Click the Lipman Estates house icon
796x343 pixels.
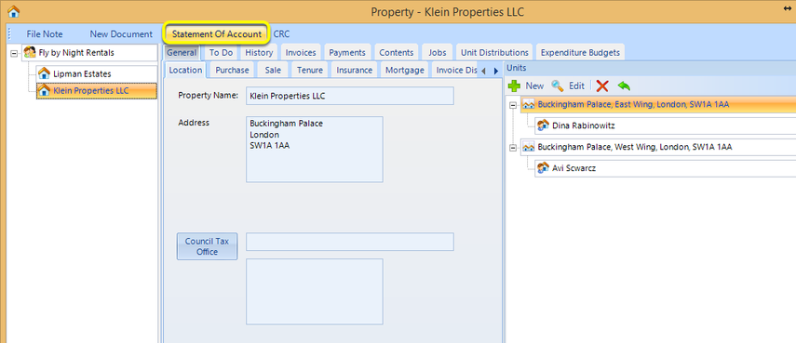44,73
